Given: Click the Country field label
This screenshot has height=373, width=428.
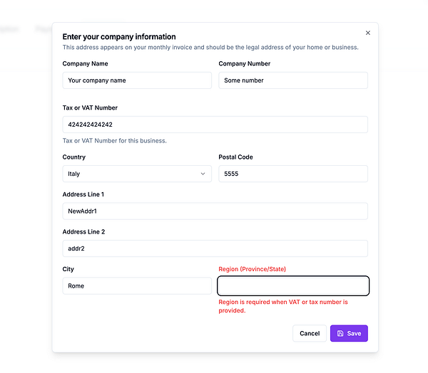Looking at the screenshot, I should click(x=74, y=157).
